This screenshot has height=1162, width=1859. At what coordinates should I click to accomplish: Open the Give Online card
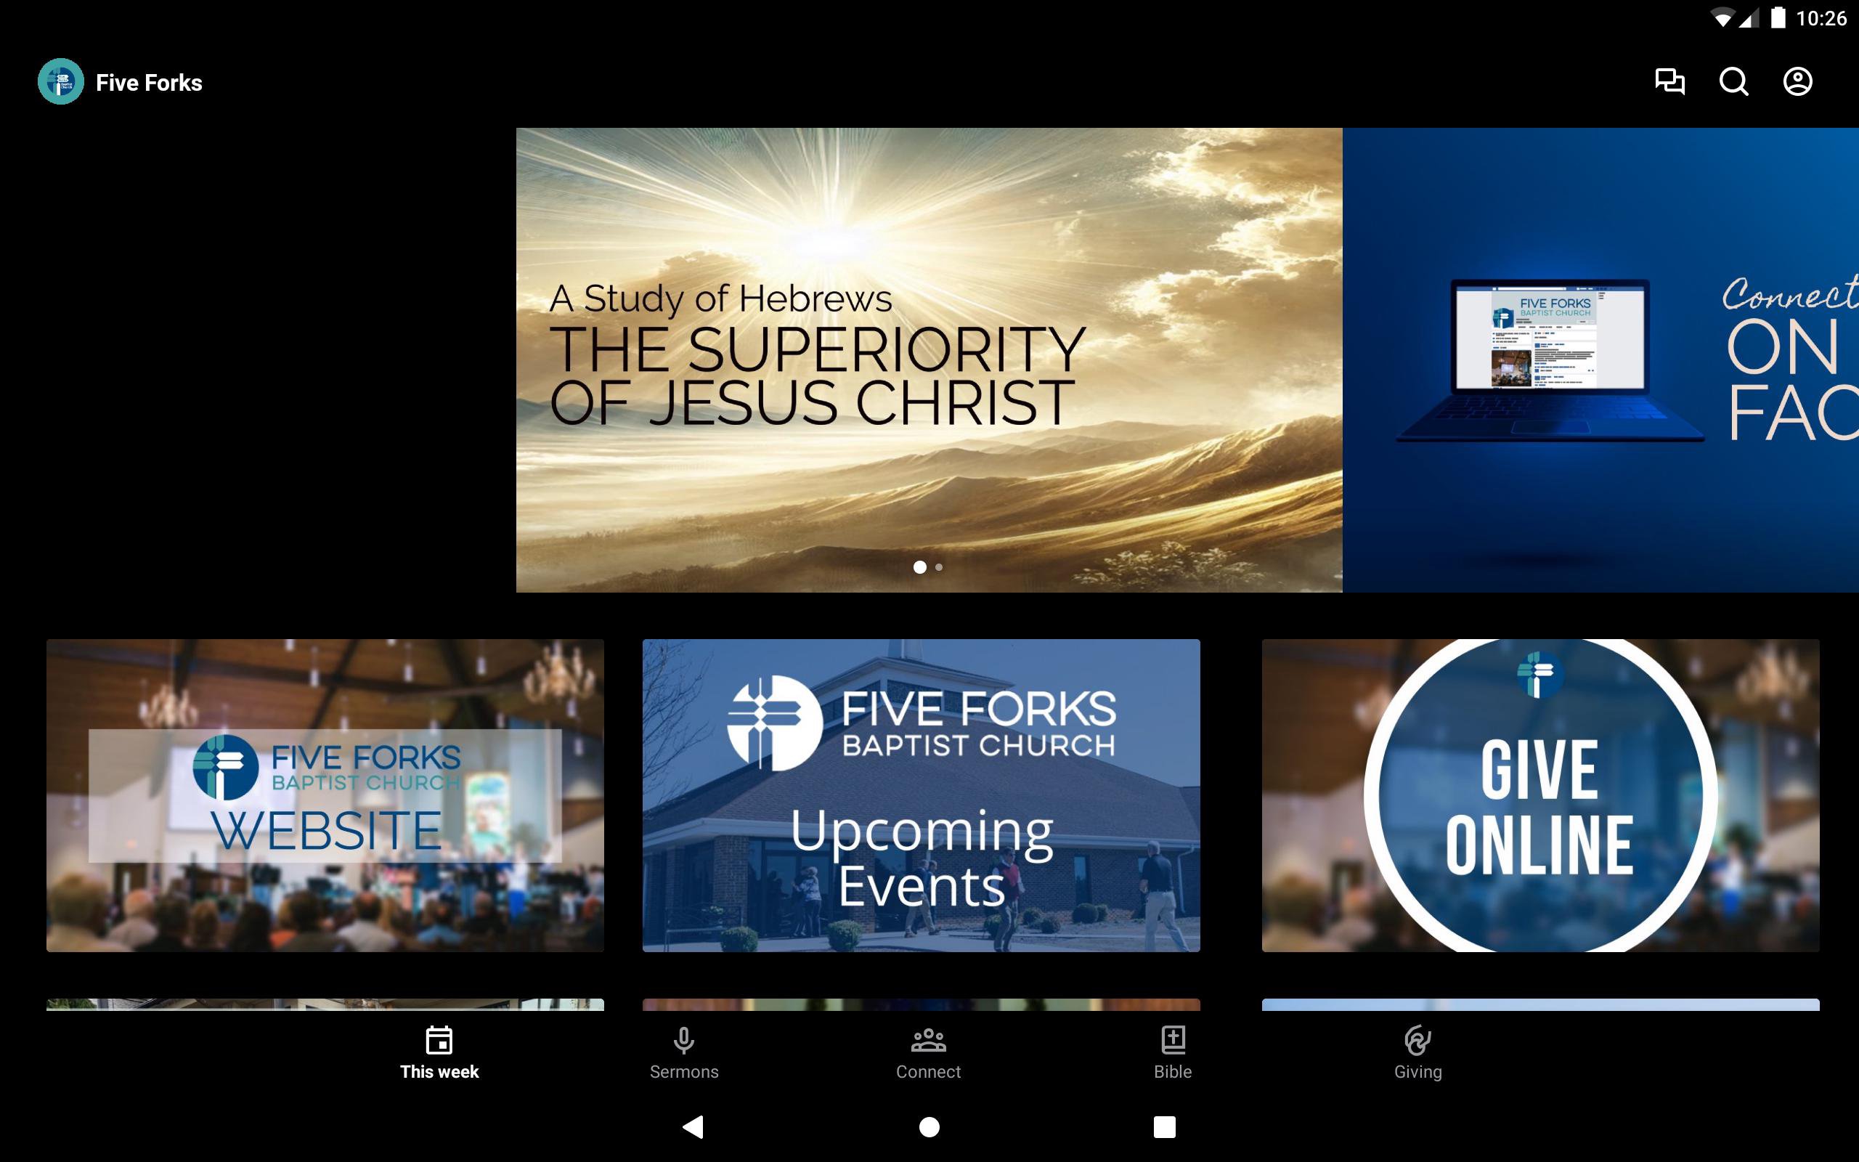pos(1540,795)
